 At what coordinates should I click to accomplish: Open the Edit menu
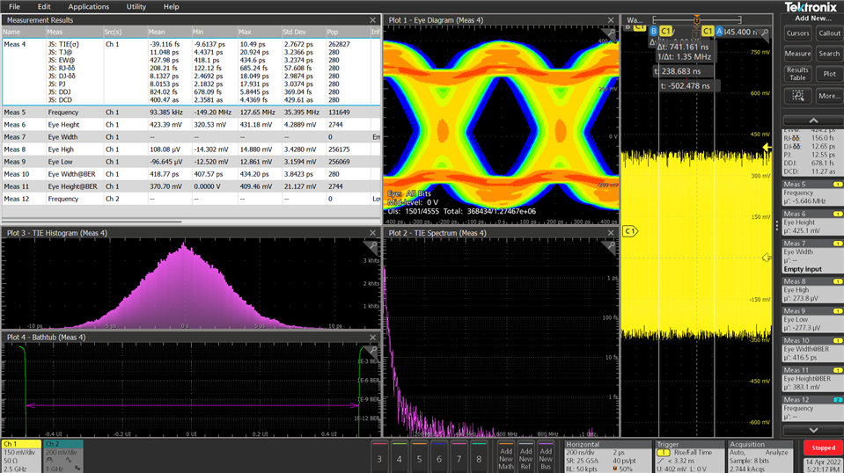pyautogui.click(x=44, y=6)
